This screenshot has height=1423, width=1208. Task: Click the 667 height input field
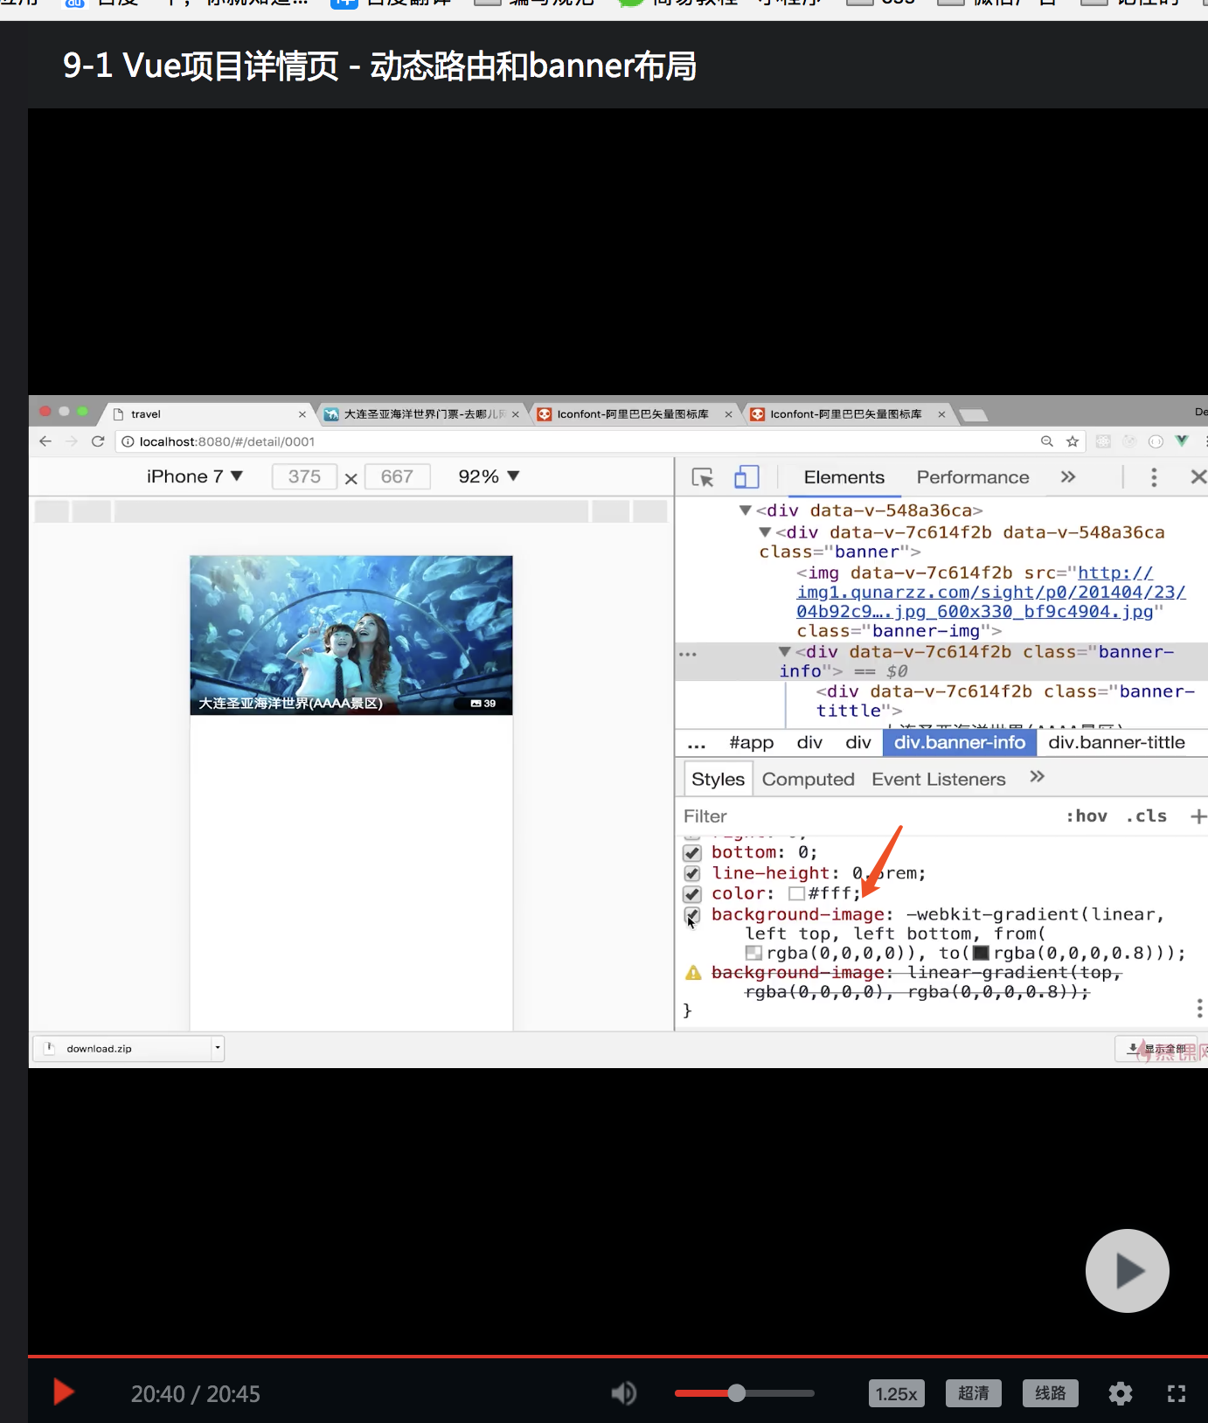pyautogui.click(x=397, y=476)
